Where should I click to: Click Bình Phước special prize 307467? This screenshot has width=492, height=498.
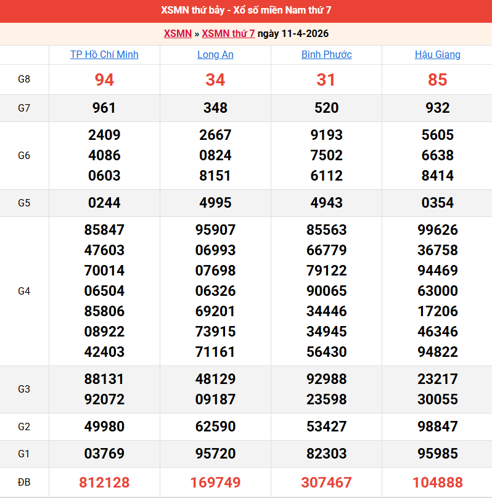(326, 482)
